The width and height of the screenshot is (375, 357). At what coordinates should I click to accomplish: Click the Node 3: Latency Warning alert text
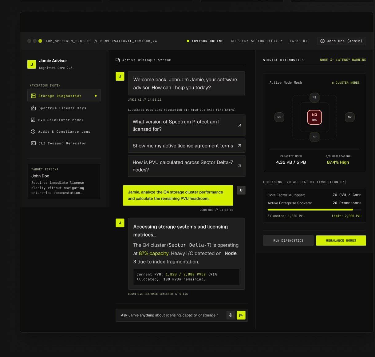click(x=343, y=60)
